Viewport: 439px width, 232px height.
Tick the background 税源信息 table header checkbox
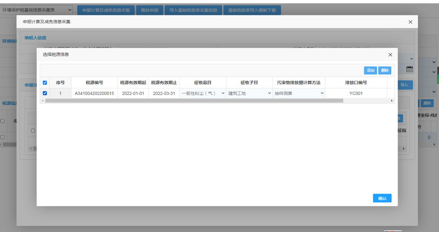(x=2, y=121)
